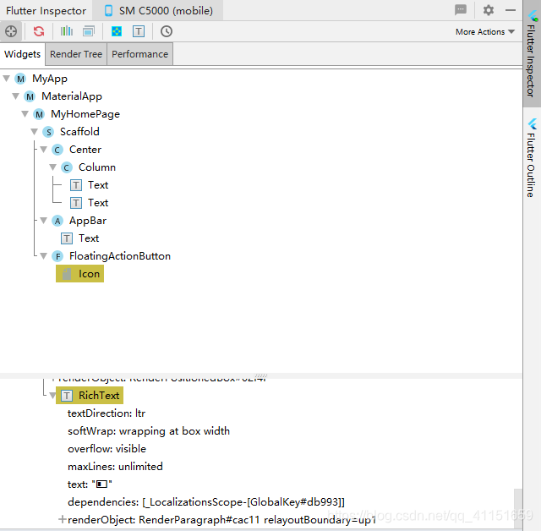This screenshot has width=541, height=531.
Task: Collapse the RichText details node arrow
Action: (52, 396)
